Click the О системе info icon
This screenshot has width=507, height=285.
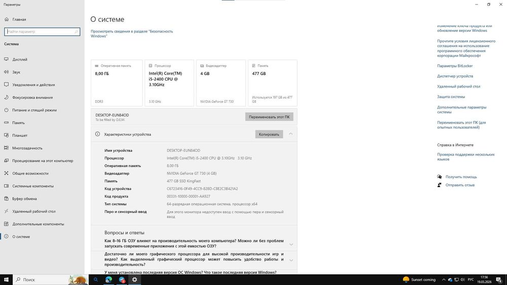6,236
